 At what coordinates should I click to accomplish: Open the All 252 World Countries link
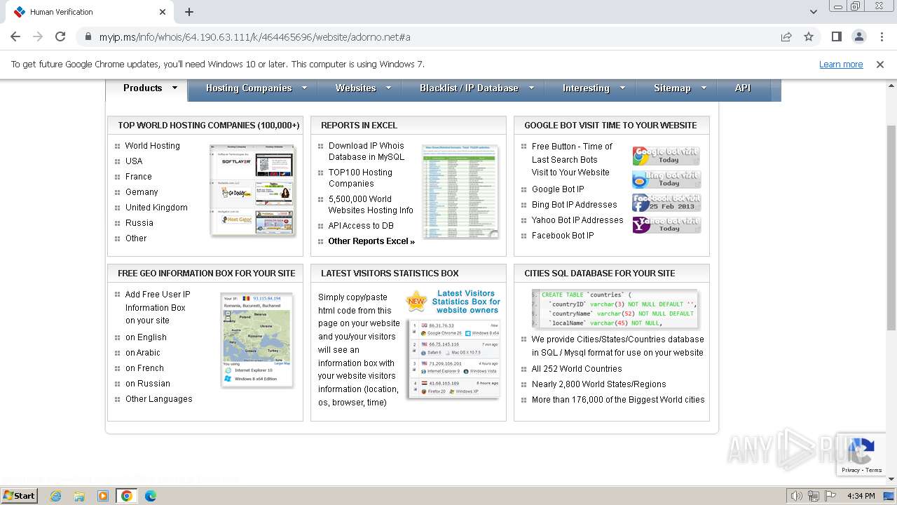click(x=577, y=369)
